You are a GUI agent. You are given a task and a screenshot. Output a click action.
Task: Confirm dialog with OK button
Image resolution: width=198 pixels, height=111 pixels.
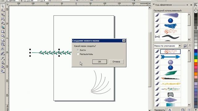100,62
